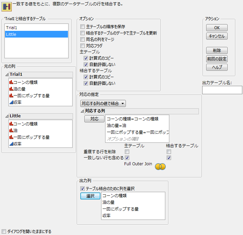Image resolution: width=243 pixels, height=235 pixels.
Task: Collapse the Trial1 column list triangle
Action: [7, 74]
